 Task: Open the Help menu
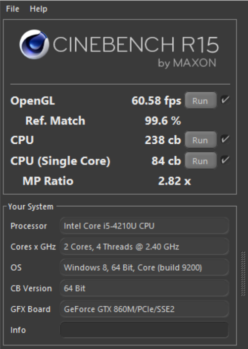point(39,9)
